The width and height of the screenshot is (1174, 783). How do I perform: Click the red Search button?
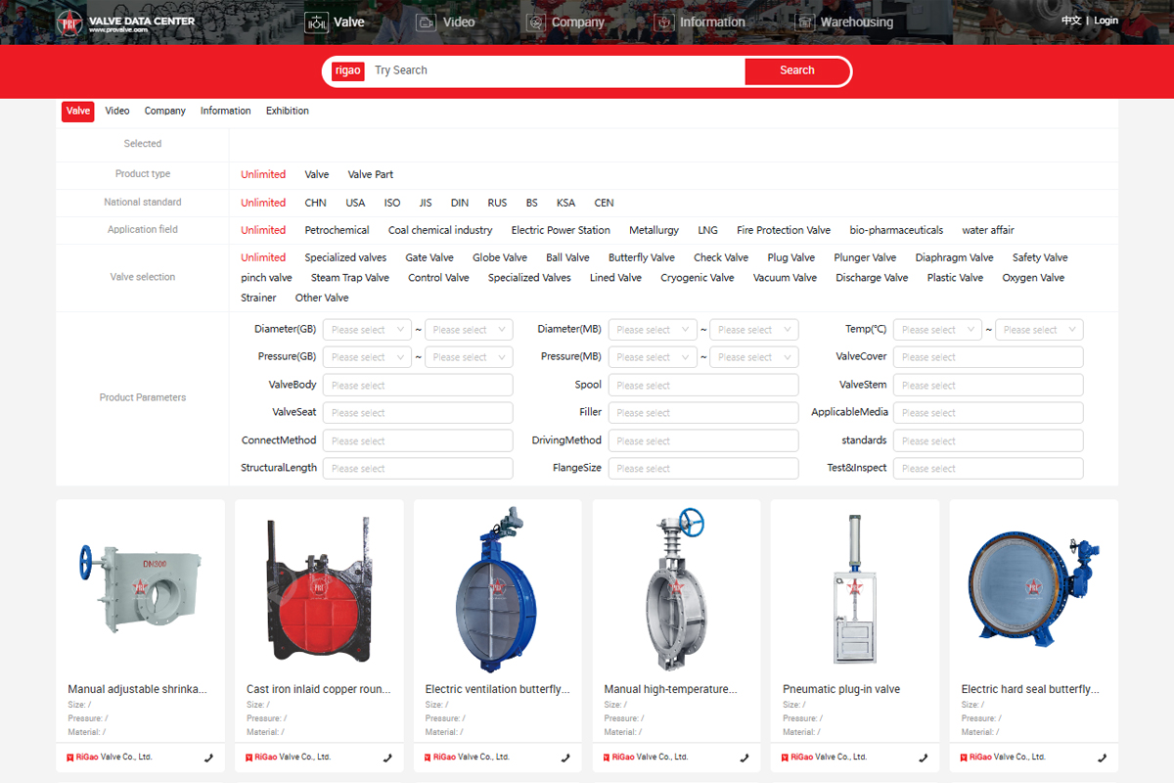[796, 70]
